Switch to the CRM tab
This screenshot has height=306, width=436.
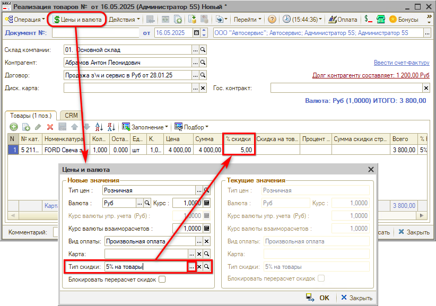click(x=71, y=115)
